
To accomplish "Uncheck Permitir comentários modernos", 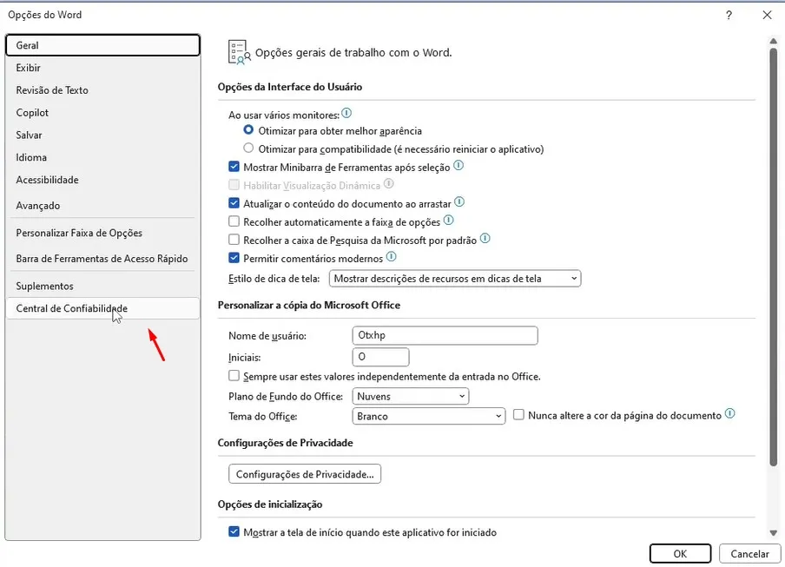I will [234, 258].
